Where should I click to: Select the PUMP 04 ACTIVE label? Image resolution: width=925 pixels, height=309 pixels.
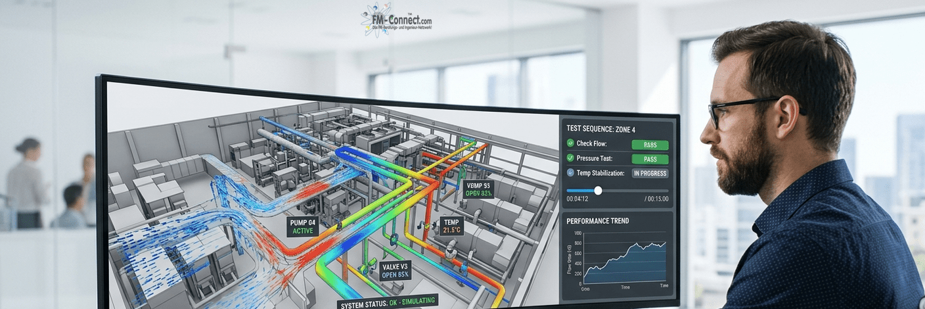304,227
